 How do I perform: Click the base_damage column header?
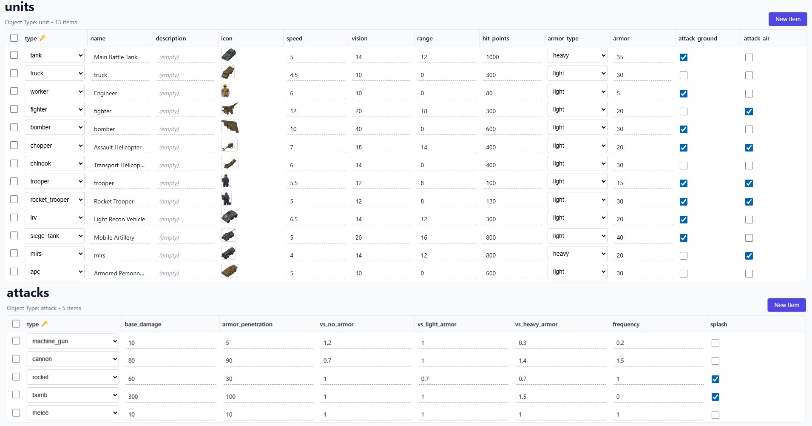tap(143, 324)
